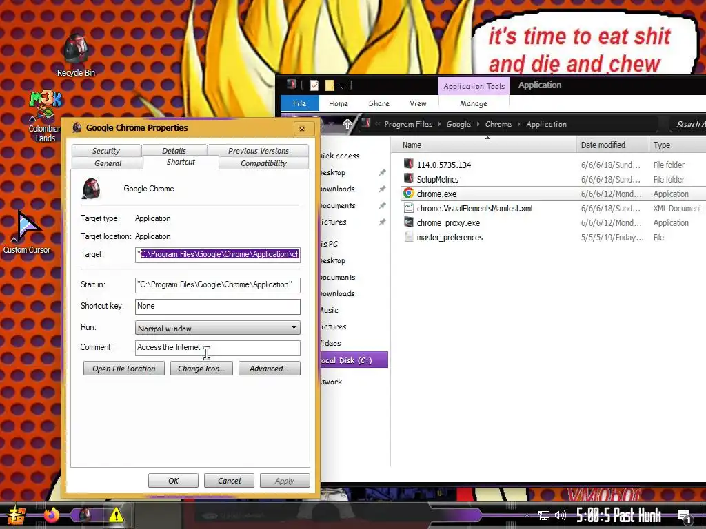Confirm with the OK button
The image size is (706, 529).
click(173, 480)
